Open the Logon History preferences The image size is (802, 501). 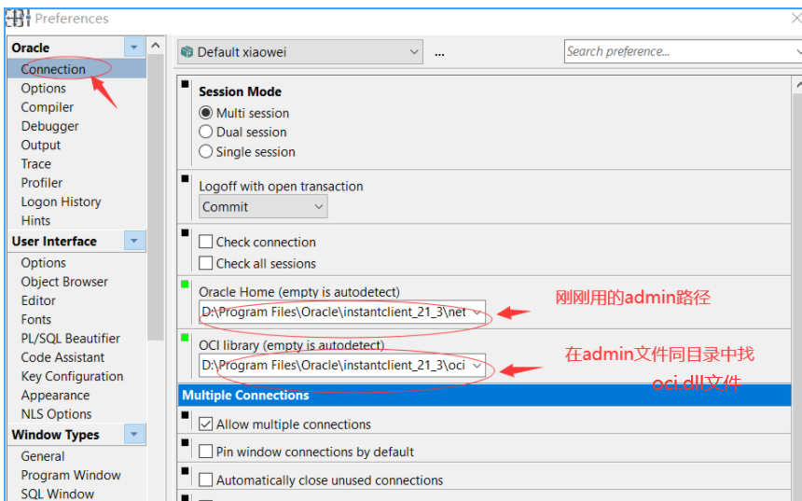click(x=61, y=202)
